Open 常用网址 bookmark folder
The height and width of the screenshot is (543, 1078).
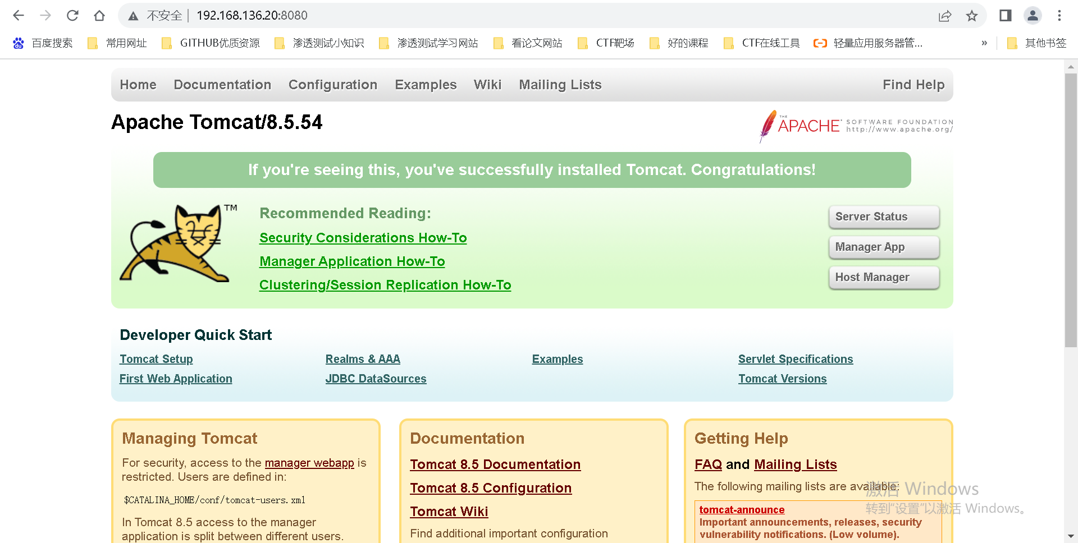117,43
